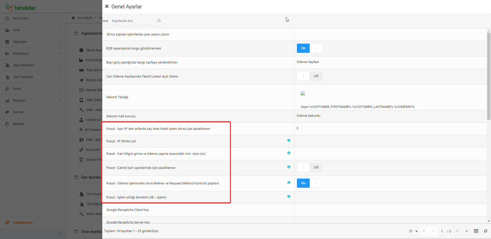Go to the first page of records
Image resolution: width=491 pixels, height=239 pixels.
(x=424, y=231)
